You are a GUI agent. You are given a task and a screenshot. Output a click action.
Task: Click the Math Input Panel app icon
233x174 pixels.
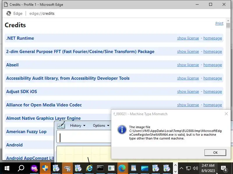coord(61,126)
